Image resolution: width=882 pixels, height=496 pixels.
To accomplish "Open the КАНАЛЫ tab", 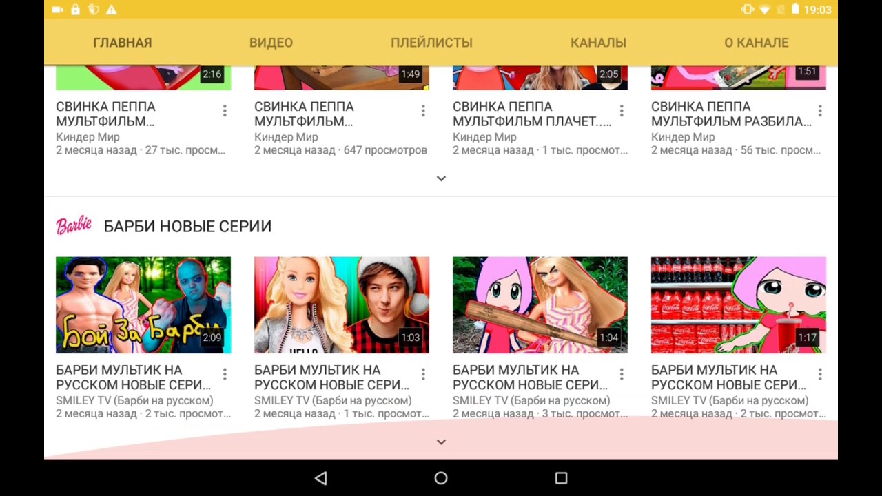I will [598, 43].
